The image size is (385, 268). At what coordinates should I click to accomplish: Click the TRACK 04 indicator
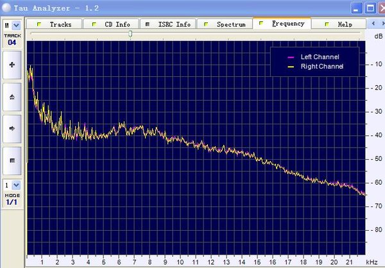point(12,40)
